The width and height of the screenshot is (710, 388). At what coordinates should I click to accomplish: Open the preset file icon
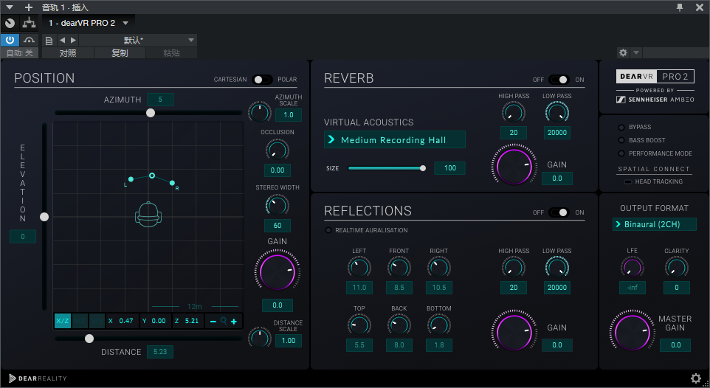click(49, 41)
